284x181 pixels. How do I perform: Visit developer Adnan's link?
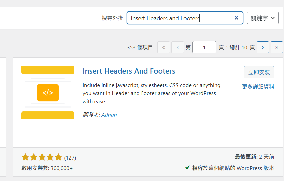tap(109, 115)
